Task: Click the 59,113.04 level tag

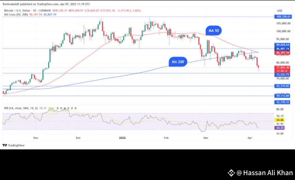Action: click(x=282, y=96)
